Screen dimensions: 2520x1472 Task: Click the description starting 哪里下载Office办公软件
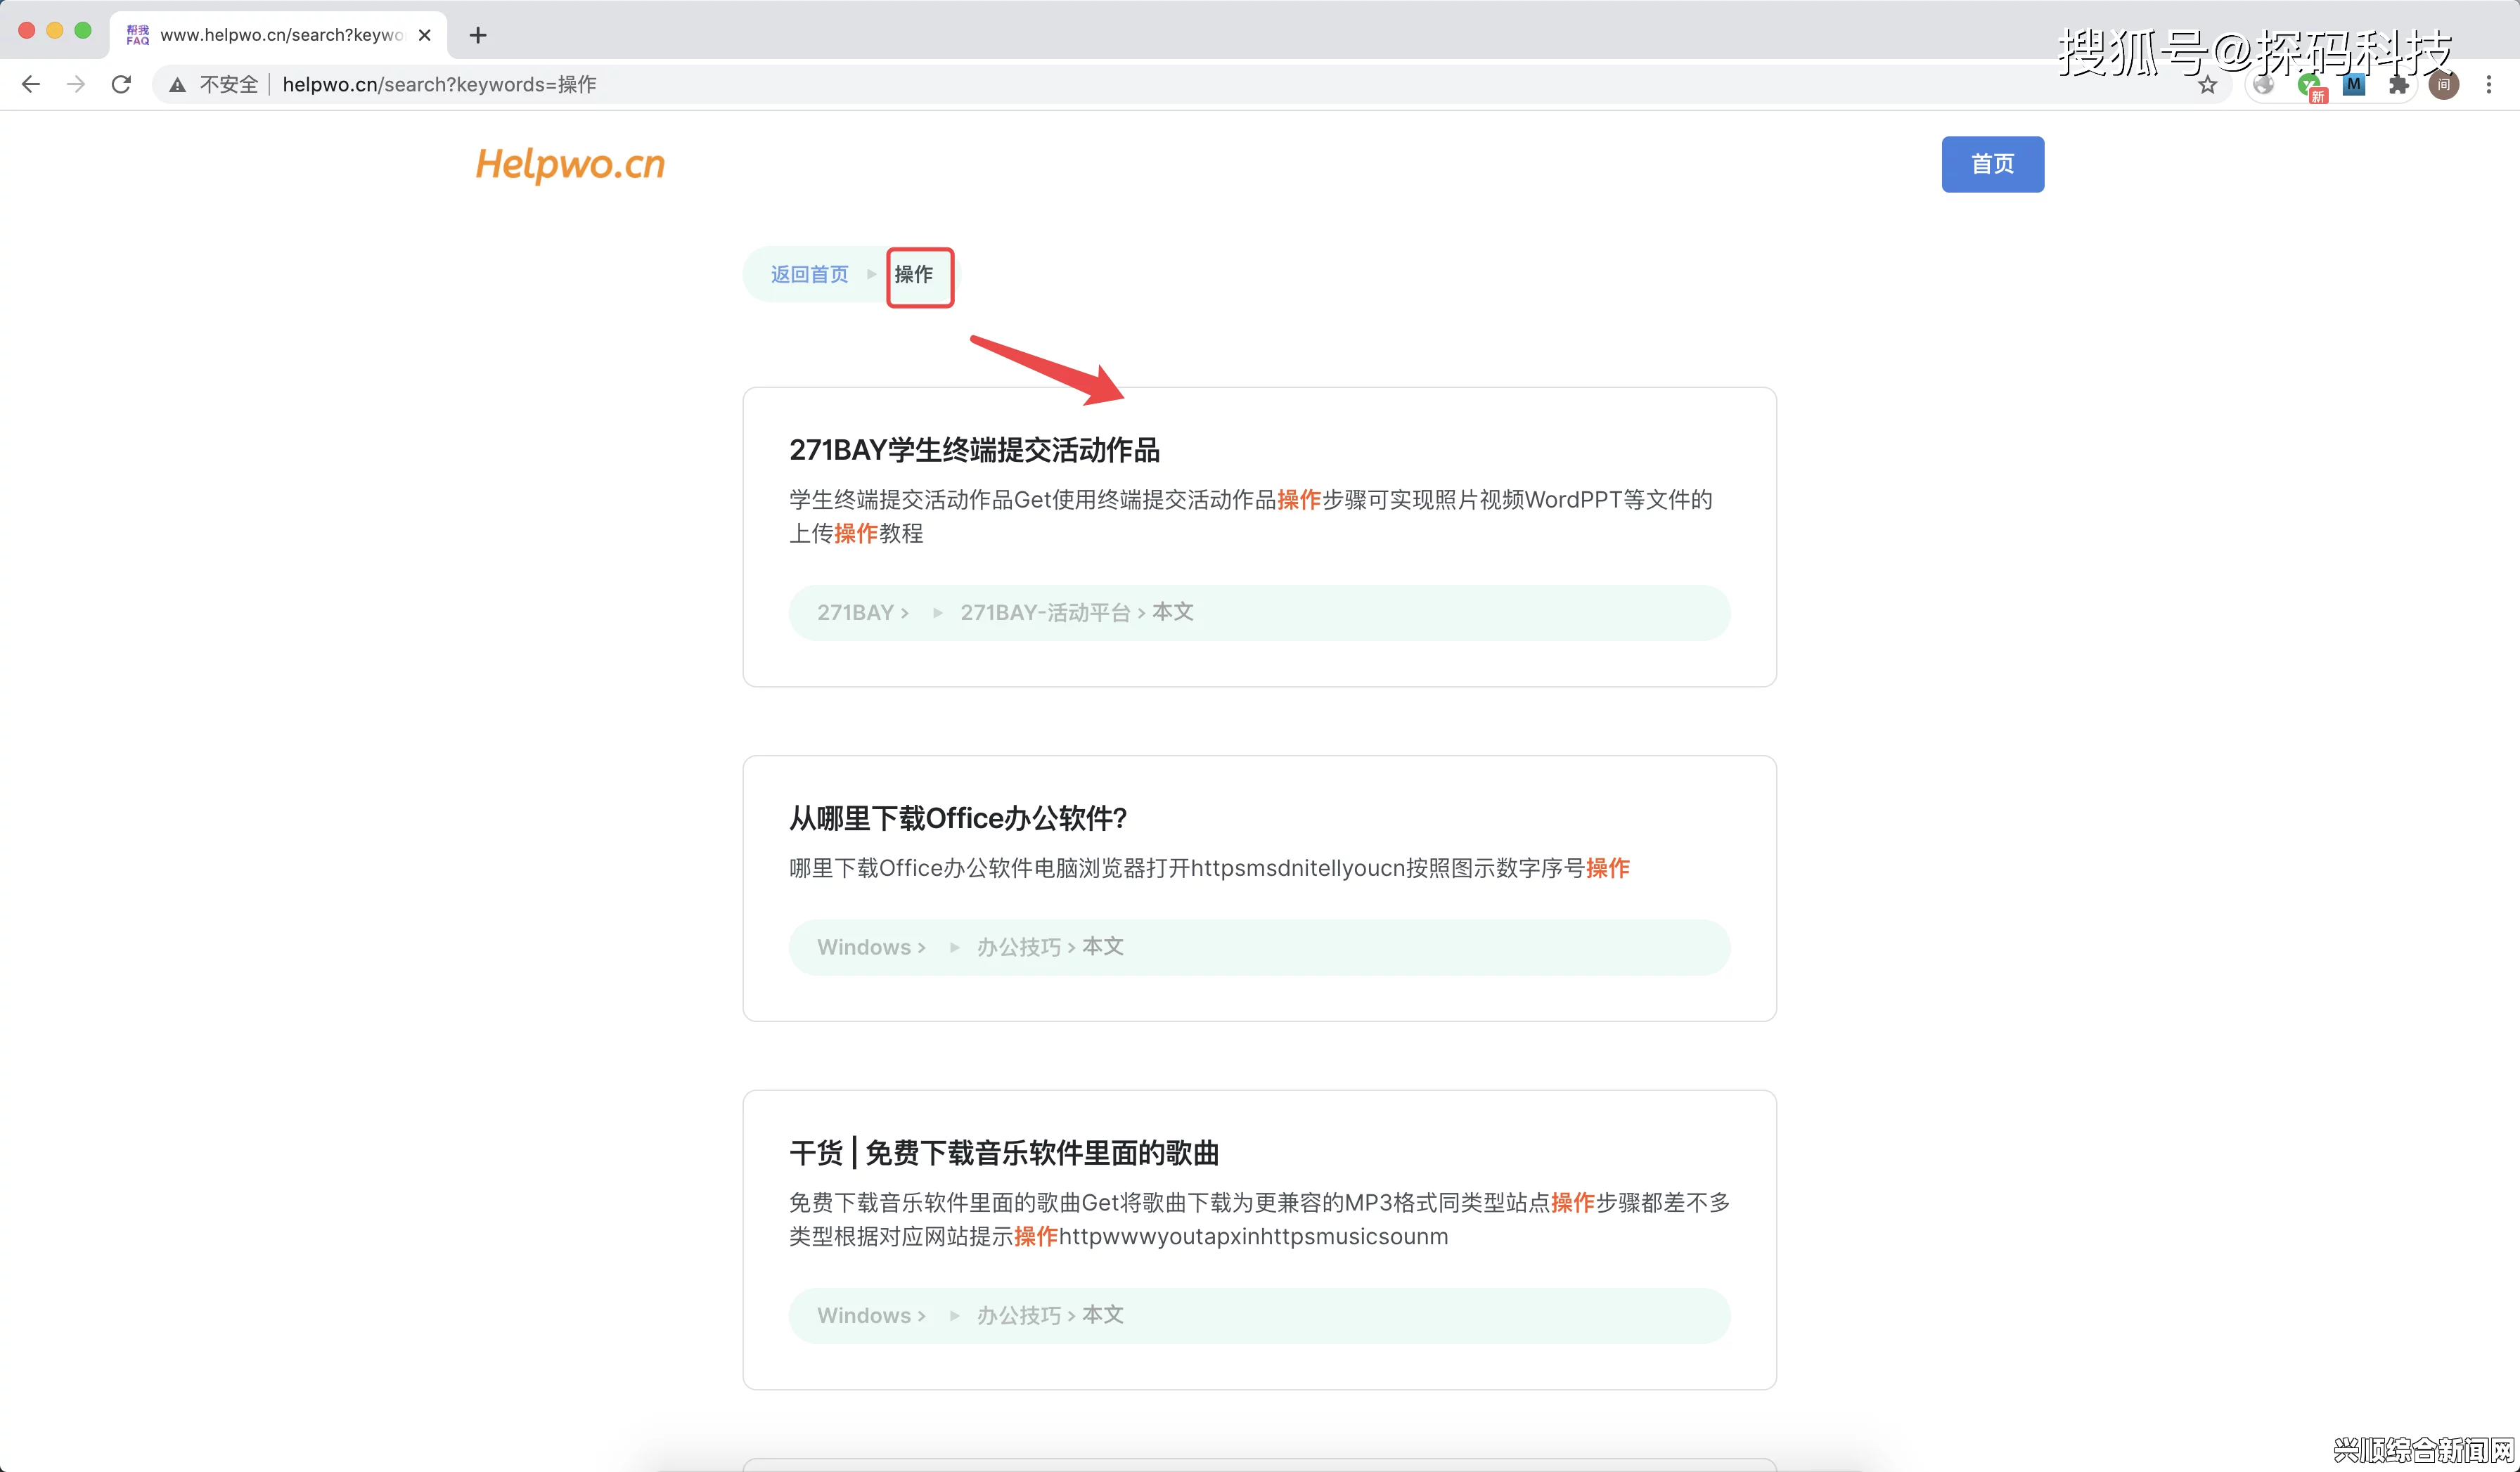(x=1209, y=868)
